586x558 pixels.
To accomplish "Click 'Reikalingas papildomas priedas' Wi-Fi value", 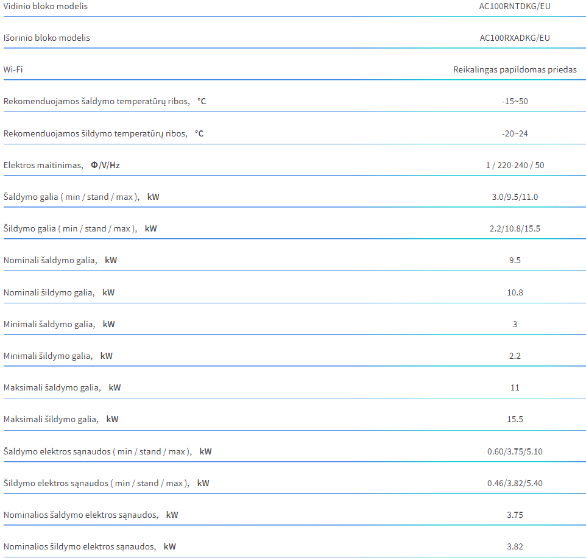I will point(515,70).
